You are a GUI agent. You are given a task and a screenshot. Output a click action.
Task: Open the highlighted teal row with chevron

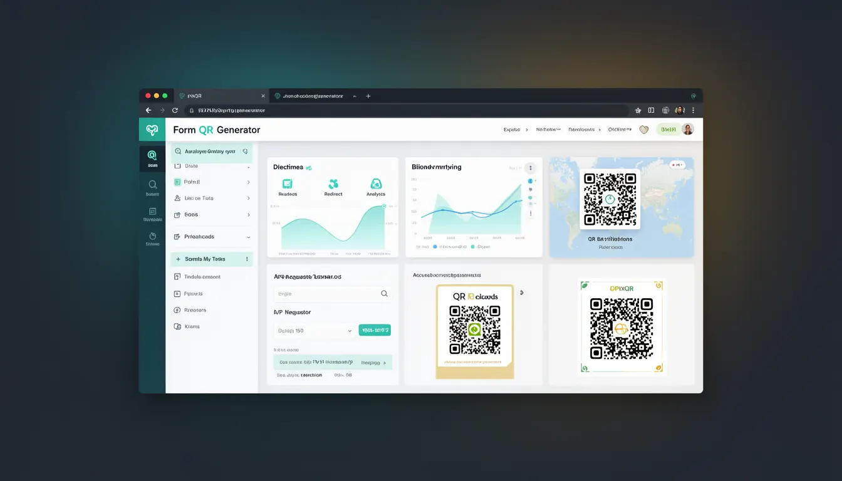333,362
